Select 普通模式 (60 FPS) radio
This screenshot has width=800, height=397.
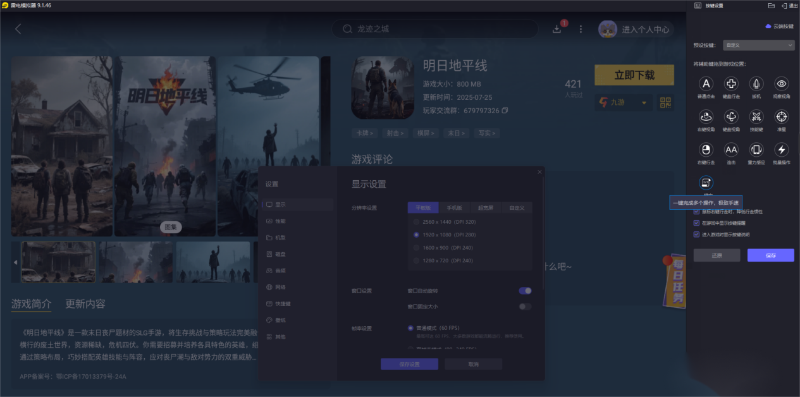[410, 328]
